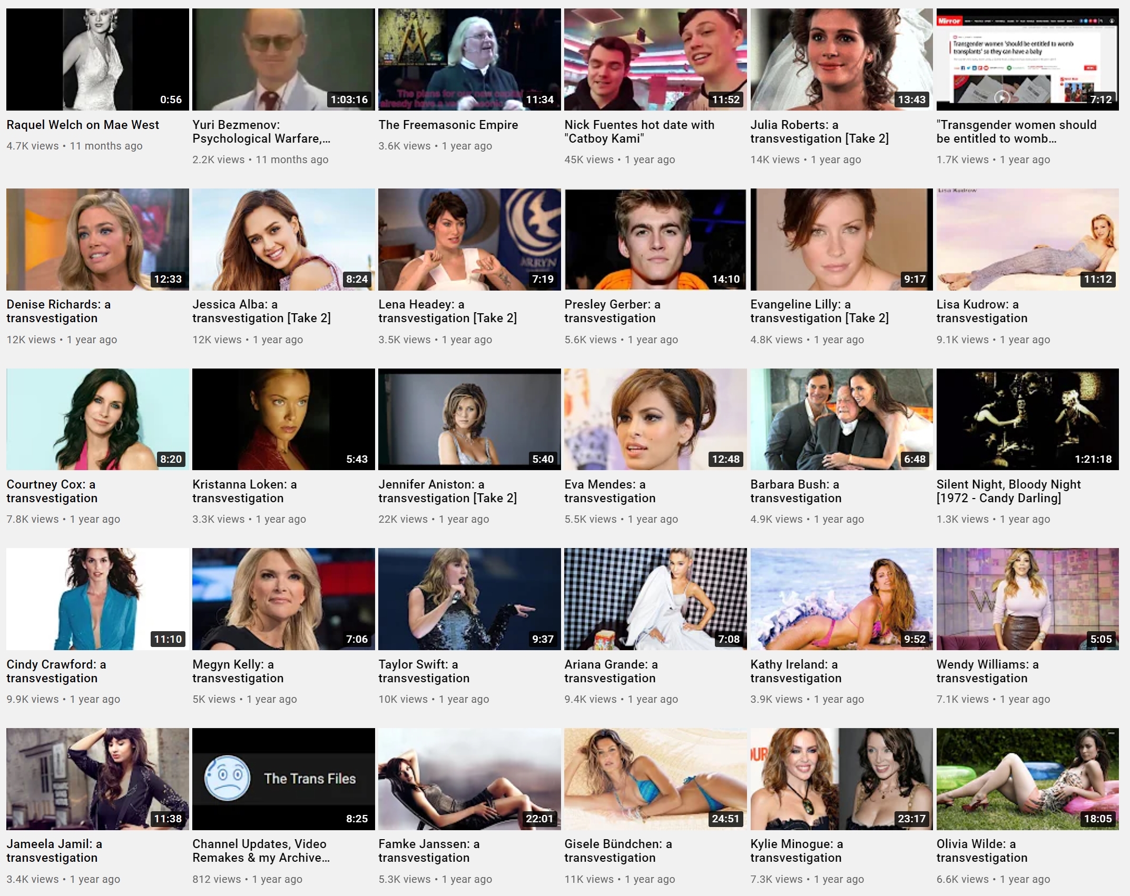Open the Kylie Minogue video thumbnail
This screenshot has width=1130, height=896.
pyautogui.click(x=841, y=779)
